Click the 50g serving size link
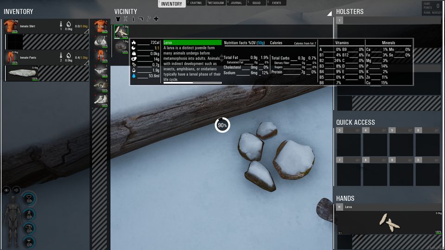This screenshot has height=250, width=445. pos(261,43)
